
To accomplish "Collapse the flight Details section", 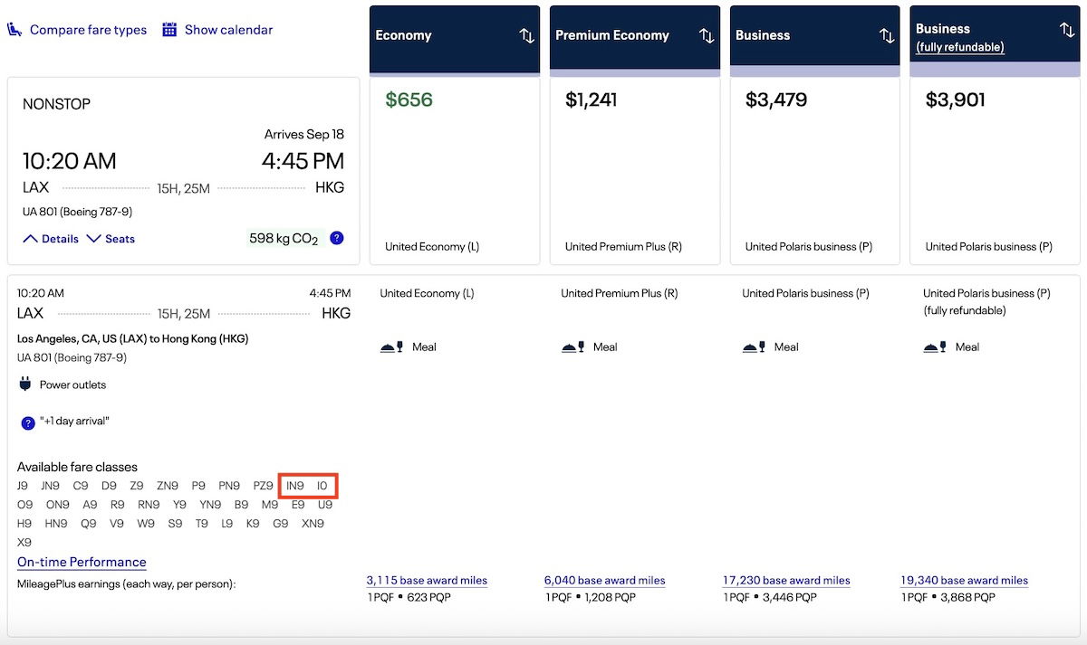I will (50, 239).
